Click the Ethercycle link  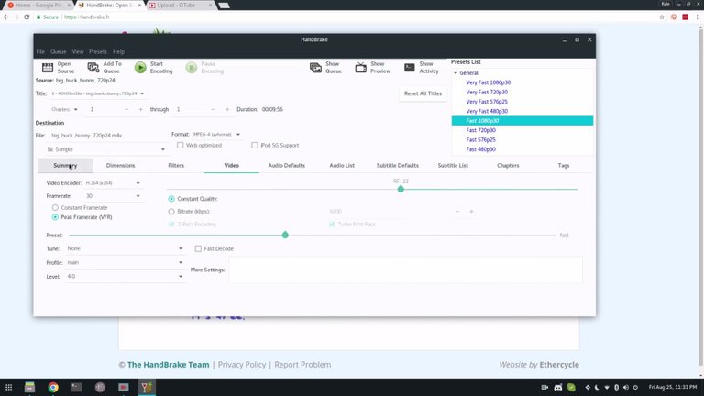pos(559,365)
